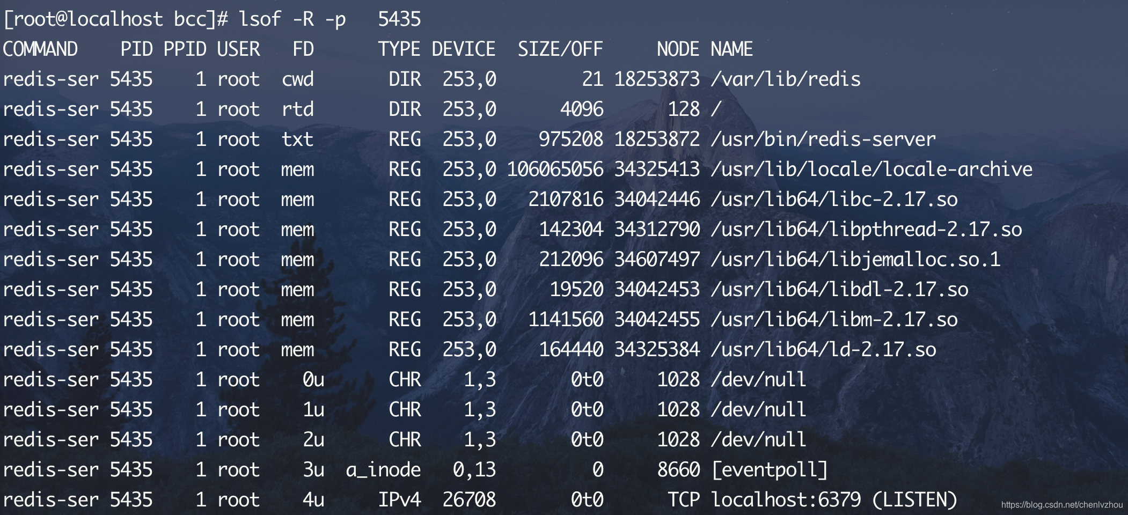Click the 3u file descriptor entry
Screen dimensions: 1128x515
coord(314,470)
